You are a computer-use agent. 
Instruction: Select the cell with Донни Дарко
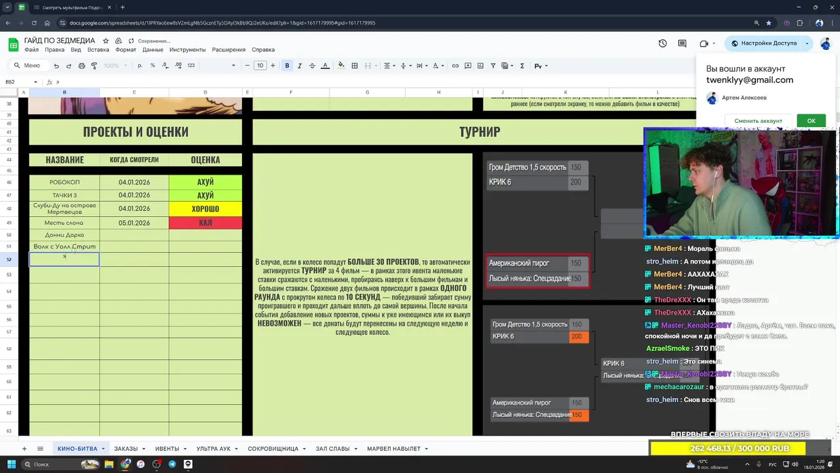[x=64, y=235]
